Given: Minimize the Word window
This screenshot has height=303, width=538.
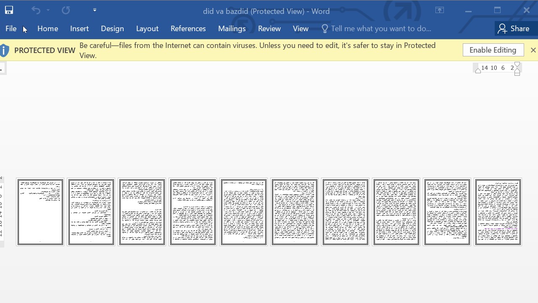Looking at the screenshot, I should (x=468, y=11).
